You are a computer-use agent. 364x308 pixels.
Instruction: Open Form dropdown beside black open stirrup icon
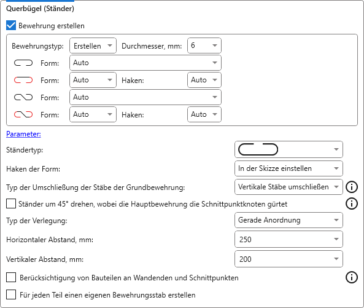[145, 63]
